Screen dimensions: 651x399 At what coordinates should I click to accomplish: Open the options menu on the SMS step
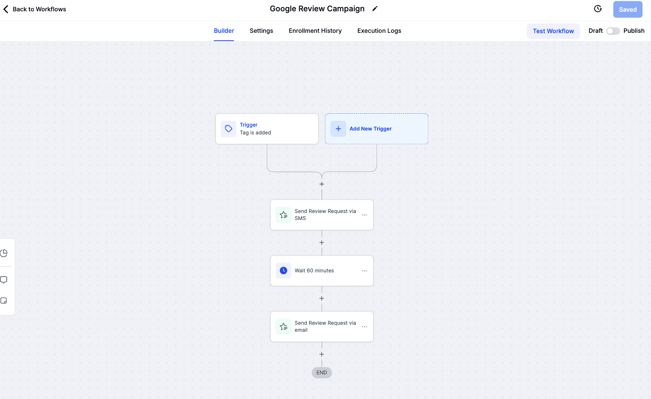point(364,215)
